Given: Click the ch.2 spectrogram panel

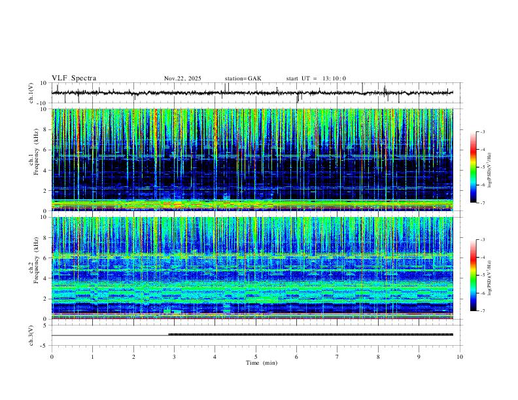Looking at the screenshot, I should 252,268.
